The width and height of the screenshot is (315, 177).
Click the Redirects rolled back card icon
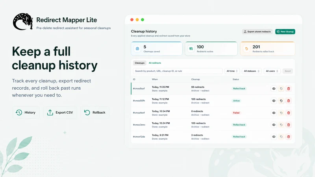pyautogui.click(x=246, y=48)
